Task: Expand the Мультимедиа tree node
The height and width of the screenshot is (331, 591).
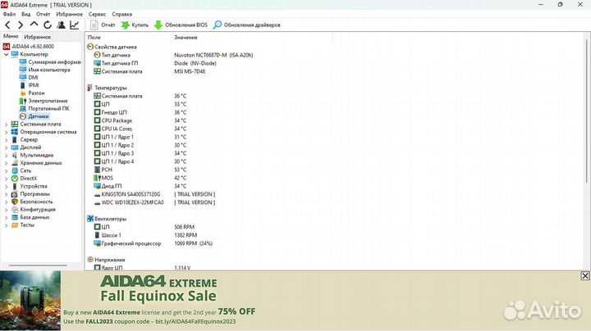Action: (x=7, y=155)
